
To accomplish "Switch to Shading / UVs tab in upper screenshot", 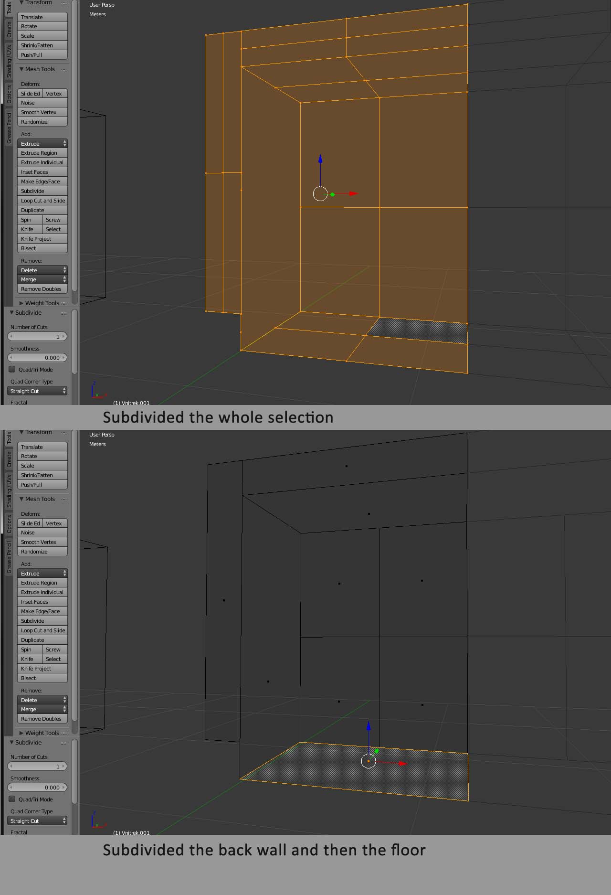I will 9,62.
